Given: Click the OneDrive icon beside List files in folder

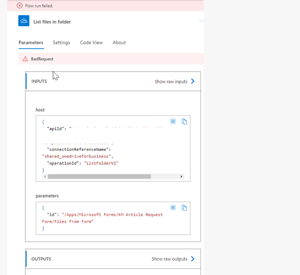Looking at the screenshot, I should [24, 21].
